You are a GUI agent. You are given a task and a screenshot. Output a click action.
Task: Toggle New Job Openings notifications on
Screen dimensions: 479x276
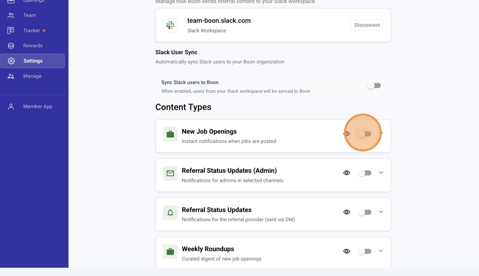(364, 134)
